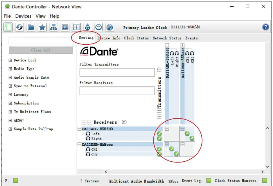Image resolution: width=273 pixels, height=186 pixels.
Task: Open the View menu
Action: (40, 16)
